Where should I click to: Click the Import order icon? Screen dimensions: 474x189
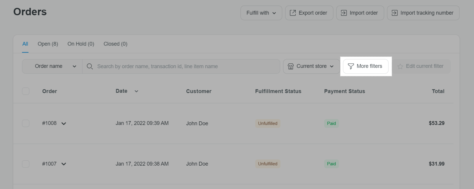[344, 13]
